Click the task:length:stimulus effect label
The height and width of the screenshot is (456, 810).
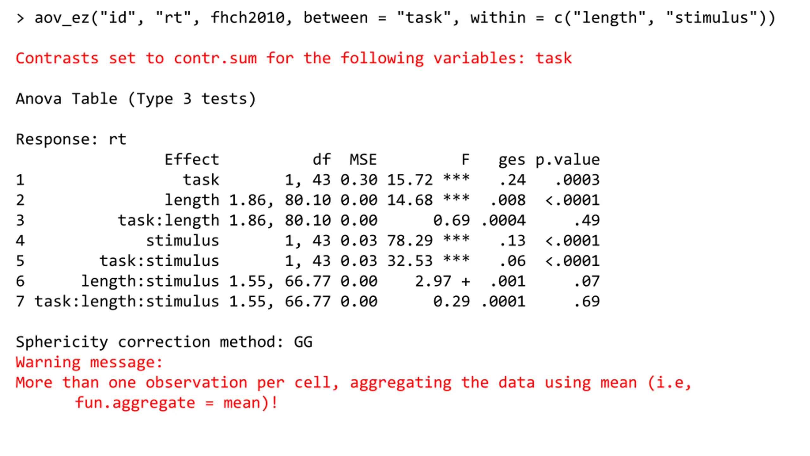(127, 301)
